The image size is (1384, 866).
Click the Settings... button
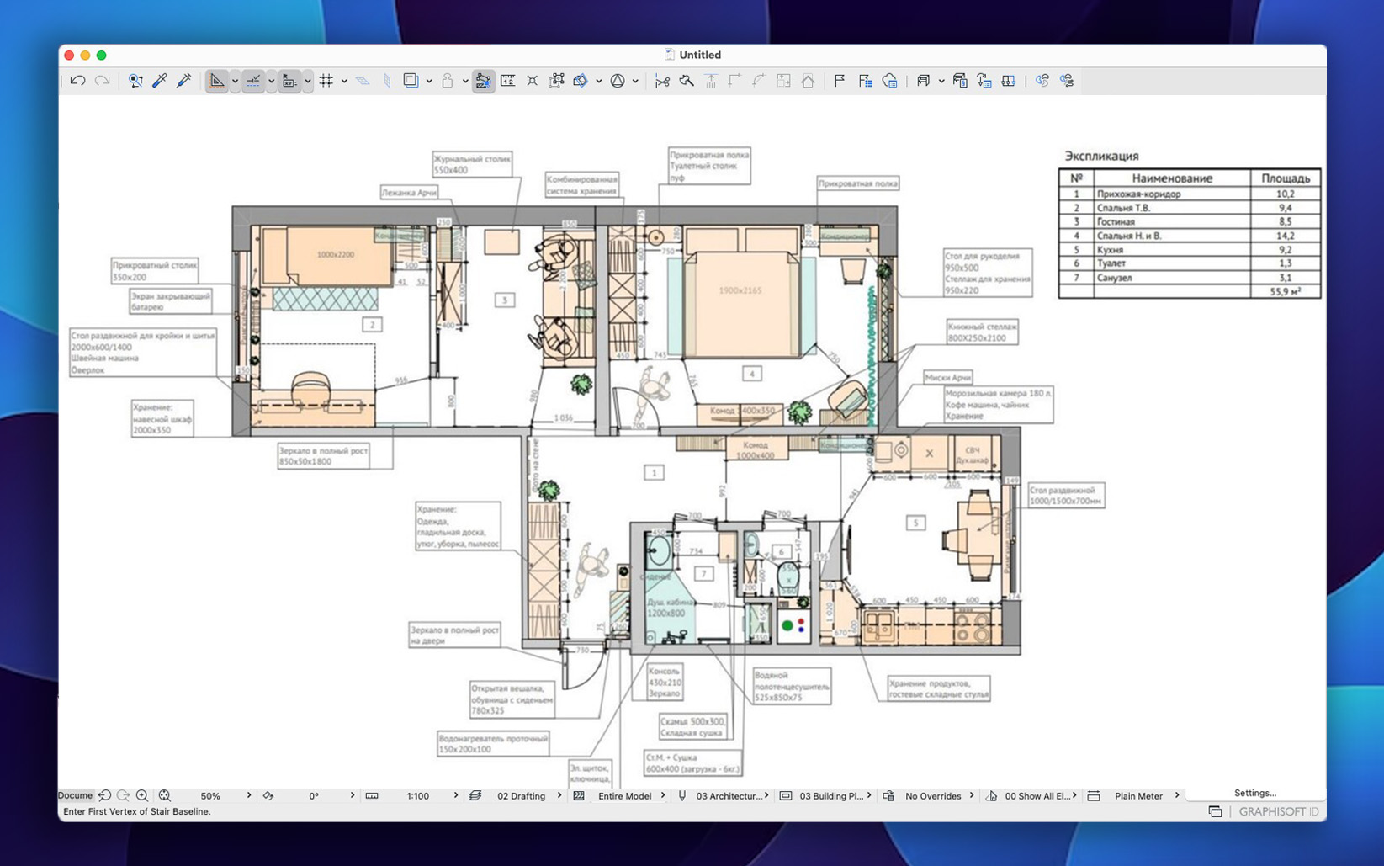coord(1254,793)
